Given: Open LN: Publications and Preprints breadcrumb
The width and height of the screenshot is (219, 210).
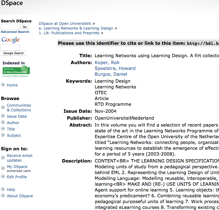Looking at the screenshot, I should (69, 33).
